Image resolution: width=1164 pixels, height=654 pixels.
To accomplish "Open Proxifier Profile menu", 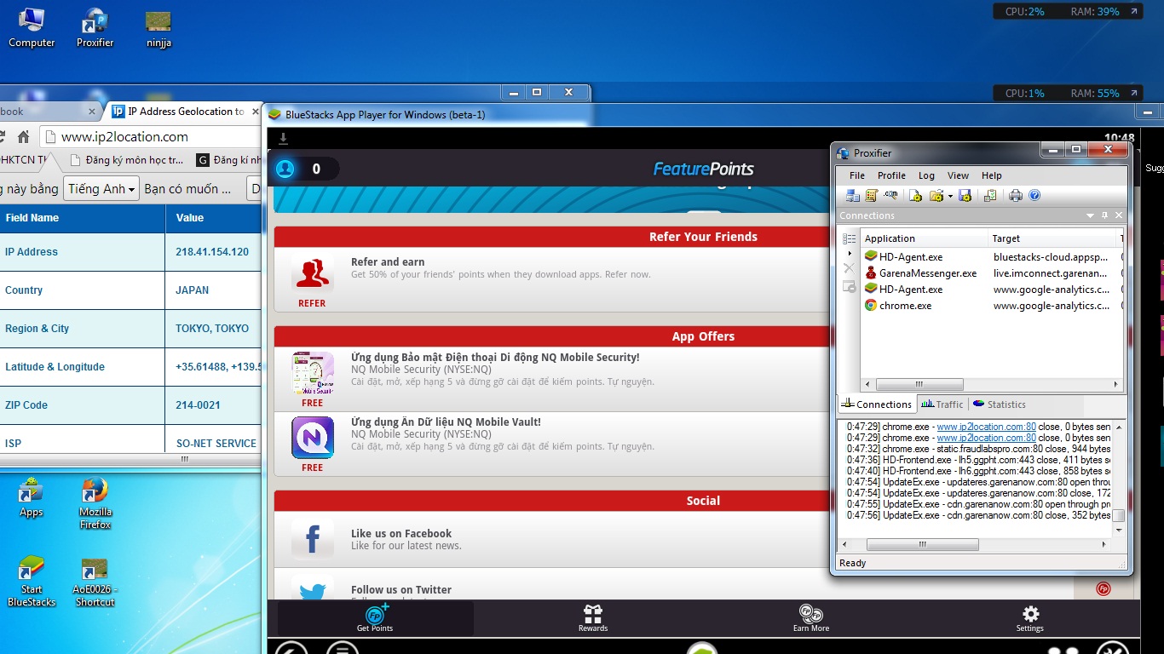I will pos(891,175).
